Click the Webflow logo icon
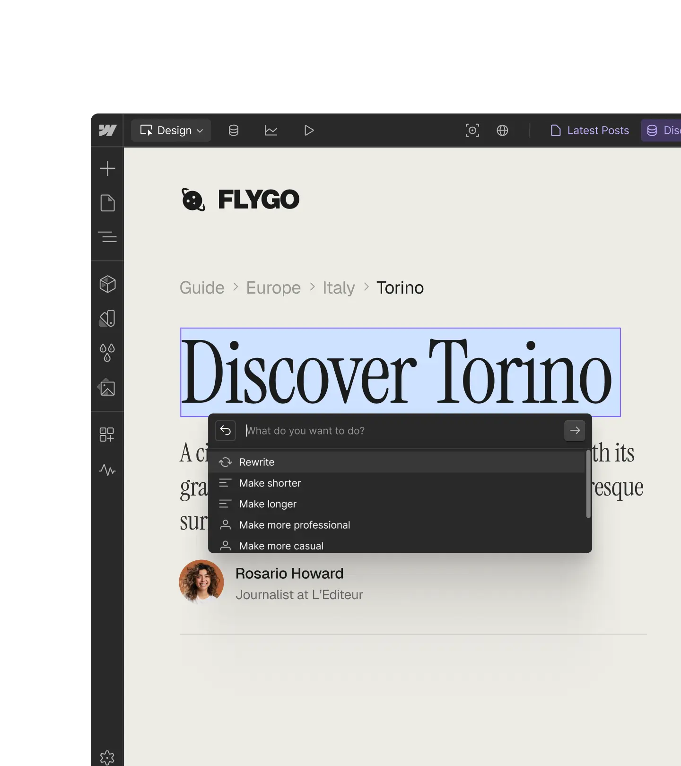This screenshot has width=681, height=766. [107, 131]
